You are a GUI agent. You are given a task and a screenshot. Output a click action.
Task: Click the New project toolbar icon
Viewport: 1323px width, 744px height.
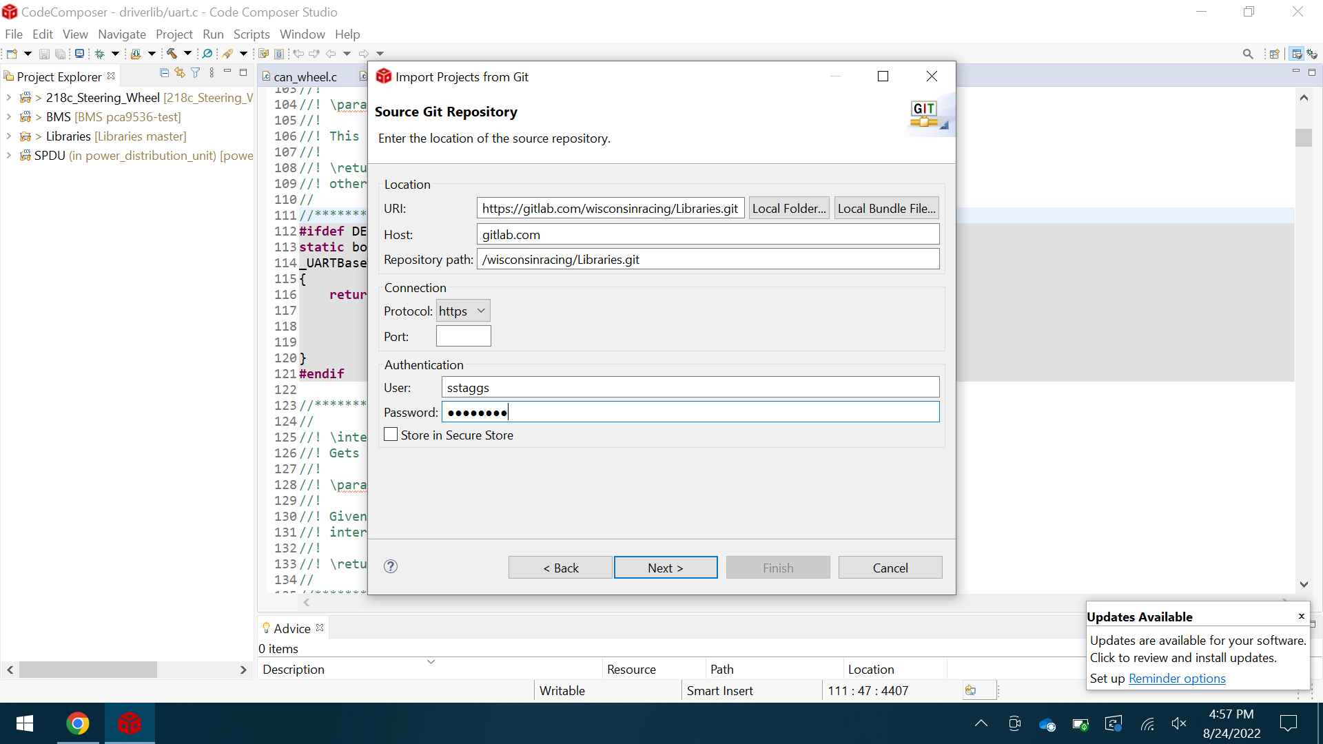[12, 54]
